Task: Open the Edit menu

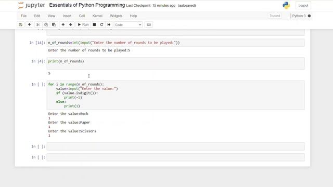Action: [x=37, y=16]
